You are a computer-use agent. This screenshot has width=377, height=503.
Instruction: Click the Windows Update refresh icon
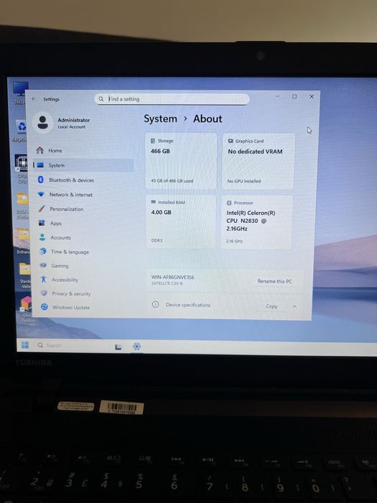tap(45, 307)
